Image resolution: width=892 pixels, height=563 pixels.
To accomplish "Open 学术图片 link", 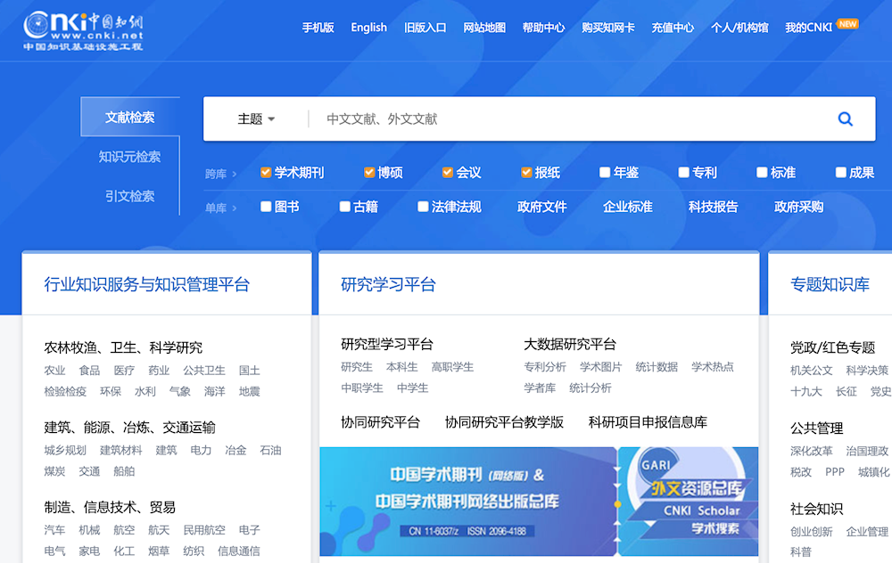I will [x=600, y=367].
